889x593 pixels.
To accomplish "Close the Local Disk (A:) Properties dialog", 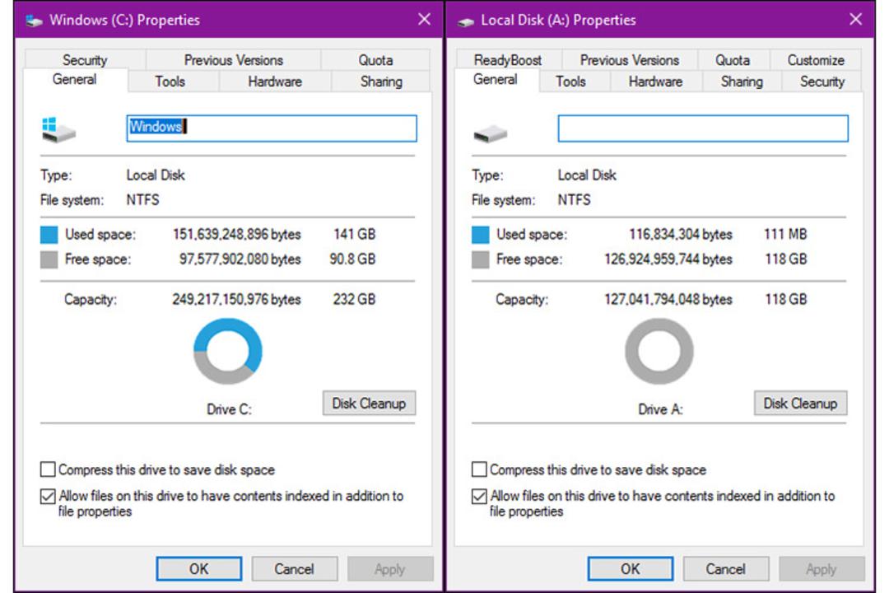I will 855,19.
